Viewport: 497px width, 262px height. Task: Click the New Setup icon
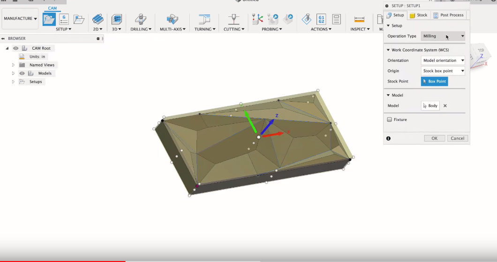(x=49, y=19)
